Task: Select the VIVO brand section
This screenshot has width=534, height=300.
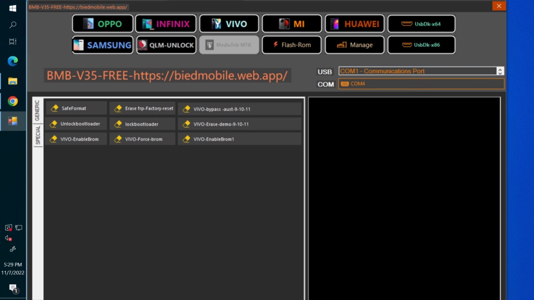Action: [229, 24]
